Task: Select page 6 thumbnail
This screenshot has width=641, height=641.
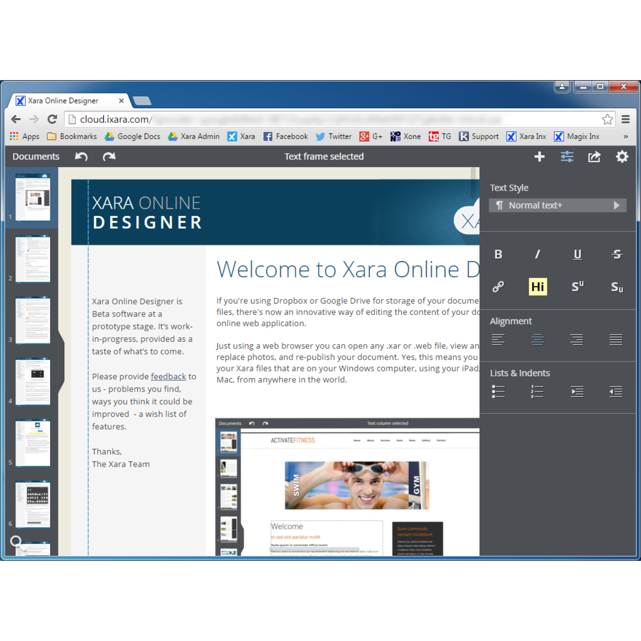Action: click(x=33, y=504)
